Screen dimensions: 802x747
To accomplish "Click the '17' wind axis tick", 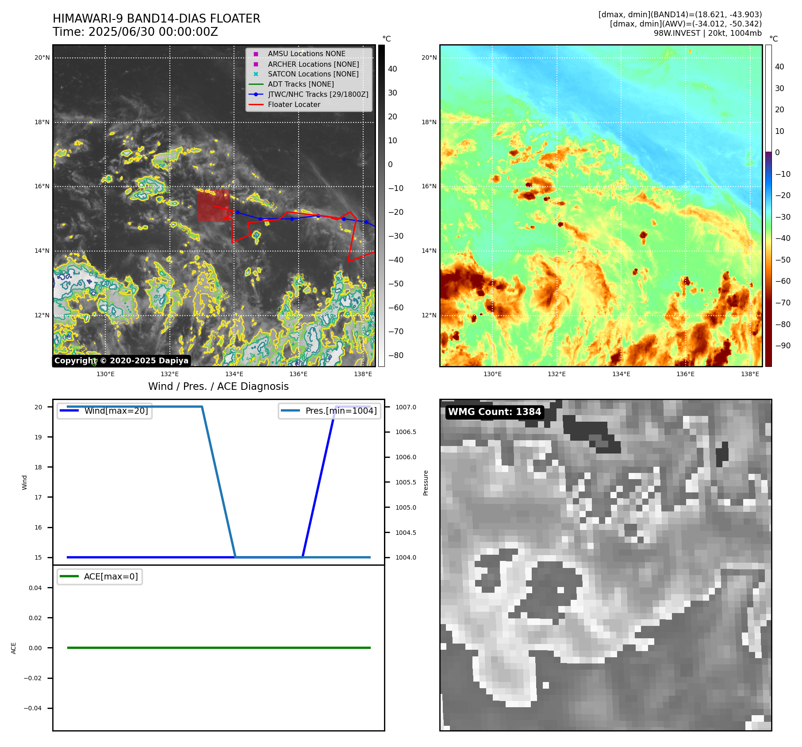I will (38, 497).
